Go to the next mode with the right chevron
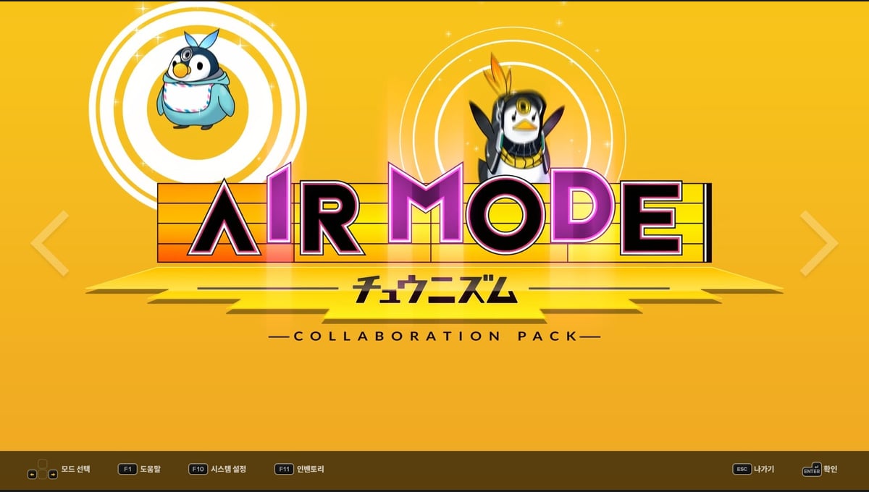 (819, 243)
